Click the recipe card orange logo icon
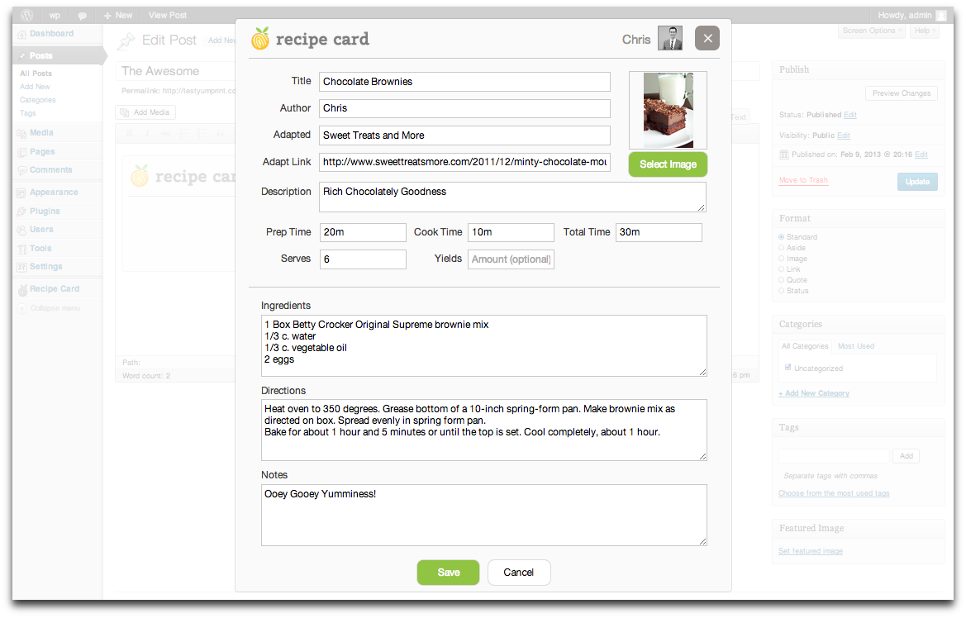The width and height of the screenshot is (966, 618). [x=260, y=39]
